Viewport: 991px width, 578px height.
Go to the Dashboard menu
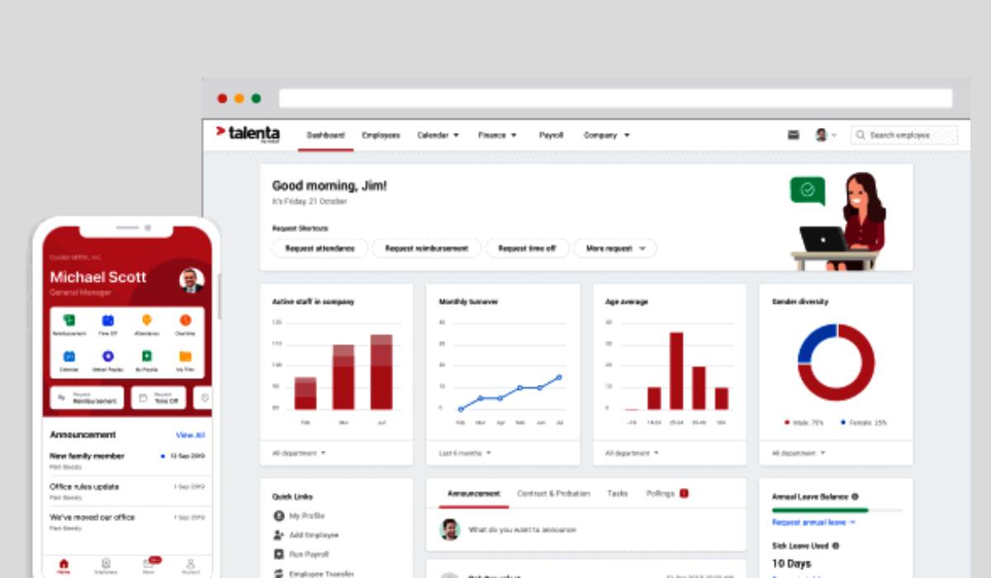(325, 135)
